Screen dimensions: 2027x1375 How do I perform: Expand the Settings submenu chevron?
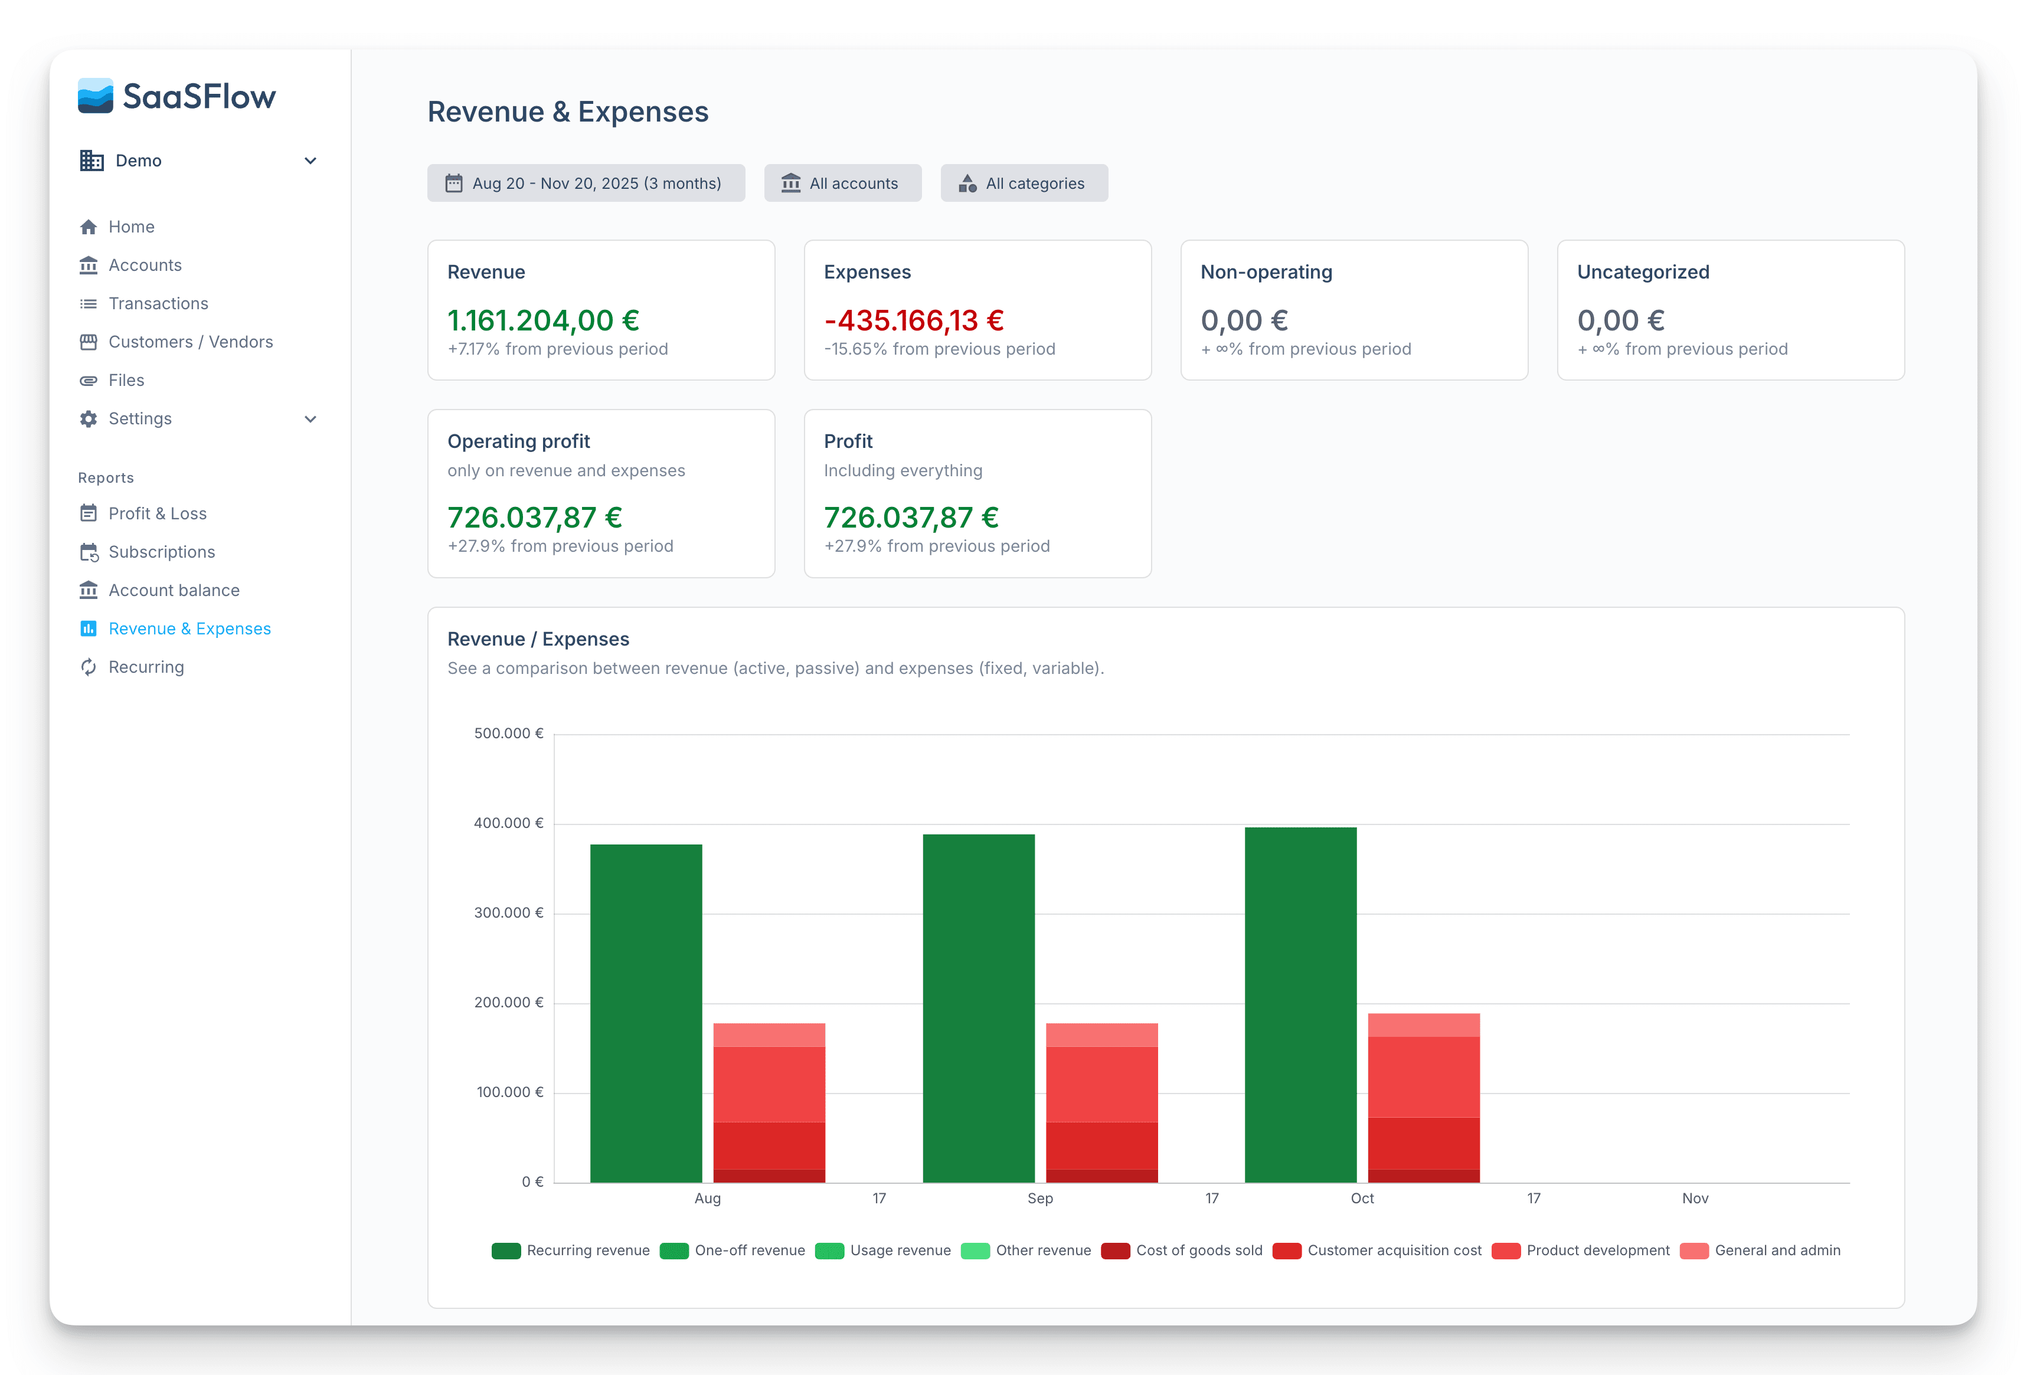(310, 418)
